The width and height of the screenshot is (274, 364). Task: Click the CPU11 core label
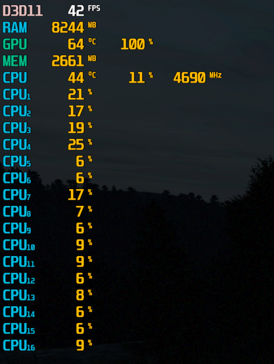[x=19, y=262]
